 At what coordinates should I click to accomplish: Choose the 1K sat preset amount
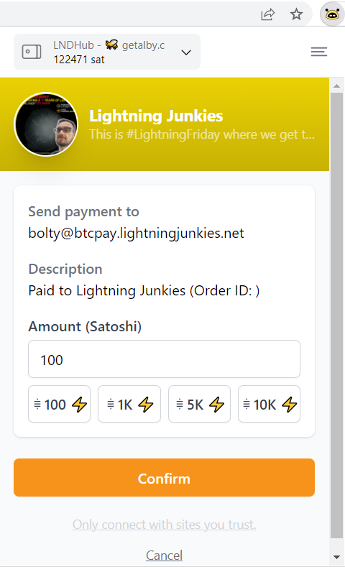[x=129, y=404]
